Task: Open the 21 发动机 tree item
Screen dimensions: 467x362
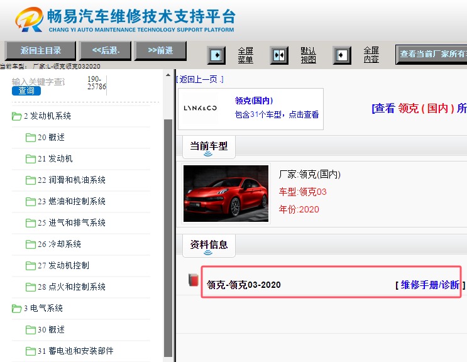Action: (55, 159)
